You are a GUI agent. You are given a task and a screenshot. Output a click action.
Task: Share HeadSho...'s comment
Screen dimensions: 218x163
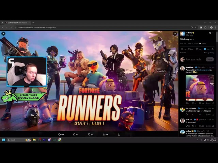pos(213,103)
